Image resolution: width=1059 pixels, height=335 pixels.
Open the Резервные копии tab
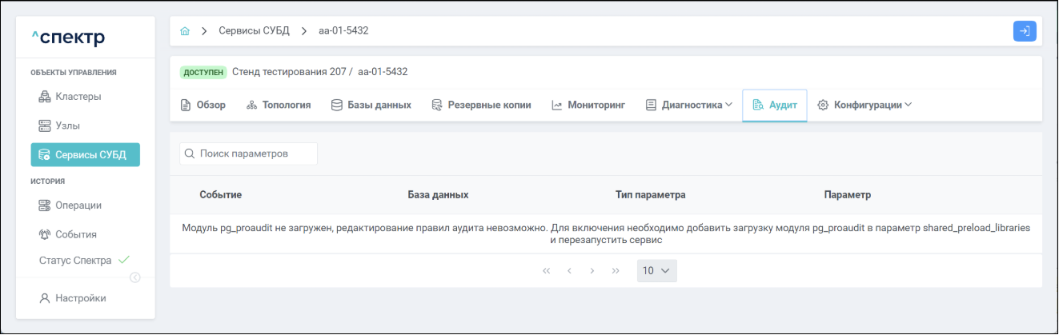(481, 105)
